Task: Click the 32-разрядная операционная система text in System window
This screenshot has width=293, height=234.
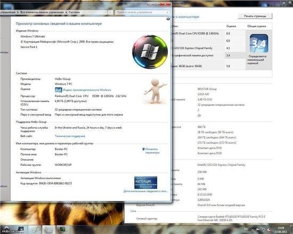Action: click(x=78, y=110)
